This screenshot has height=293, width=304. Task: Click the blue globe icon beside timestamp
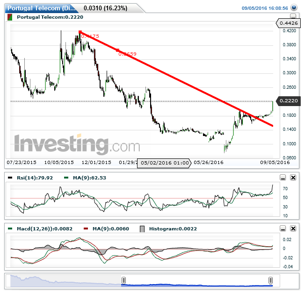click(294, 7)
